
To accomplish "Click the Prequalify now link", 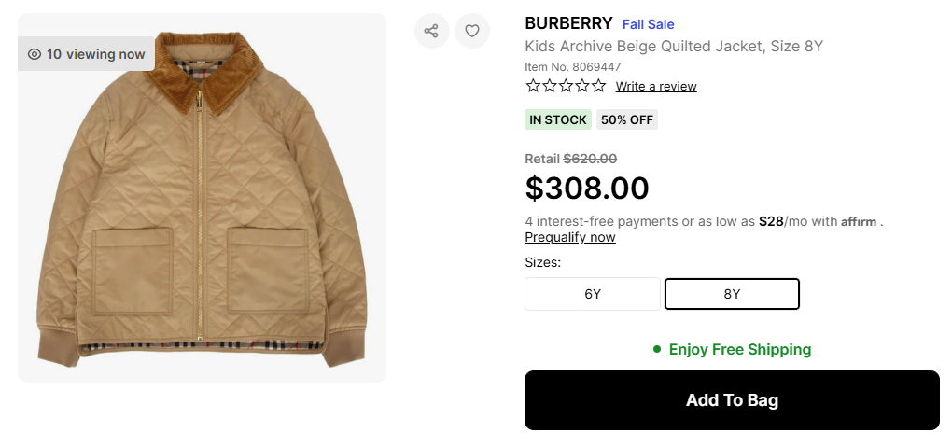I will tap(570, 237).
